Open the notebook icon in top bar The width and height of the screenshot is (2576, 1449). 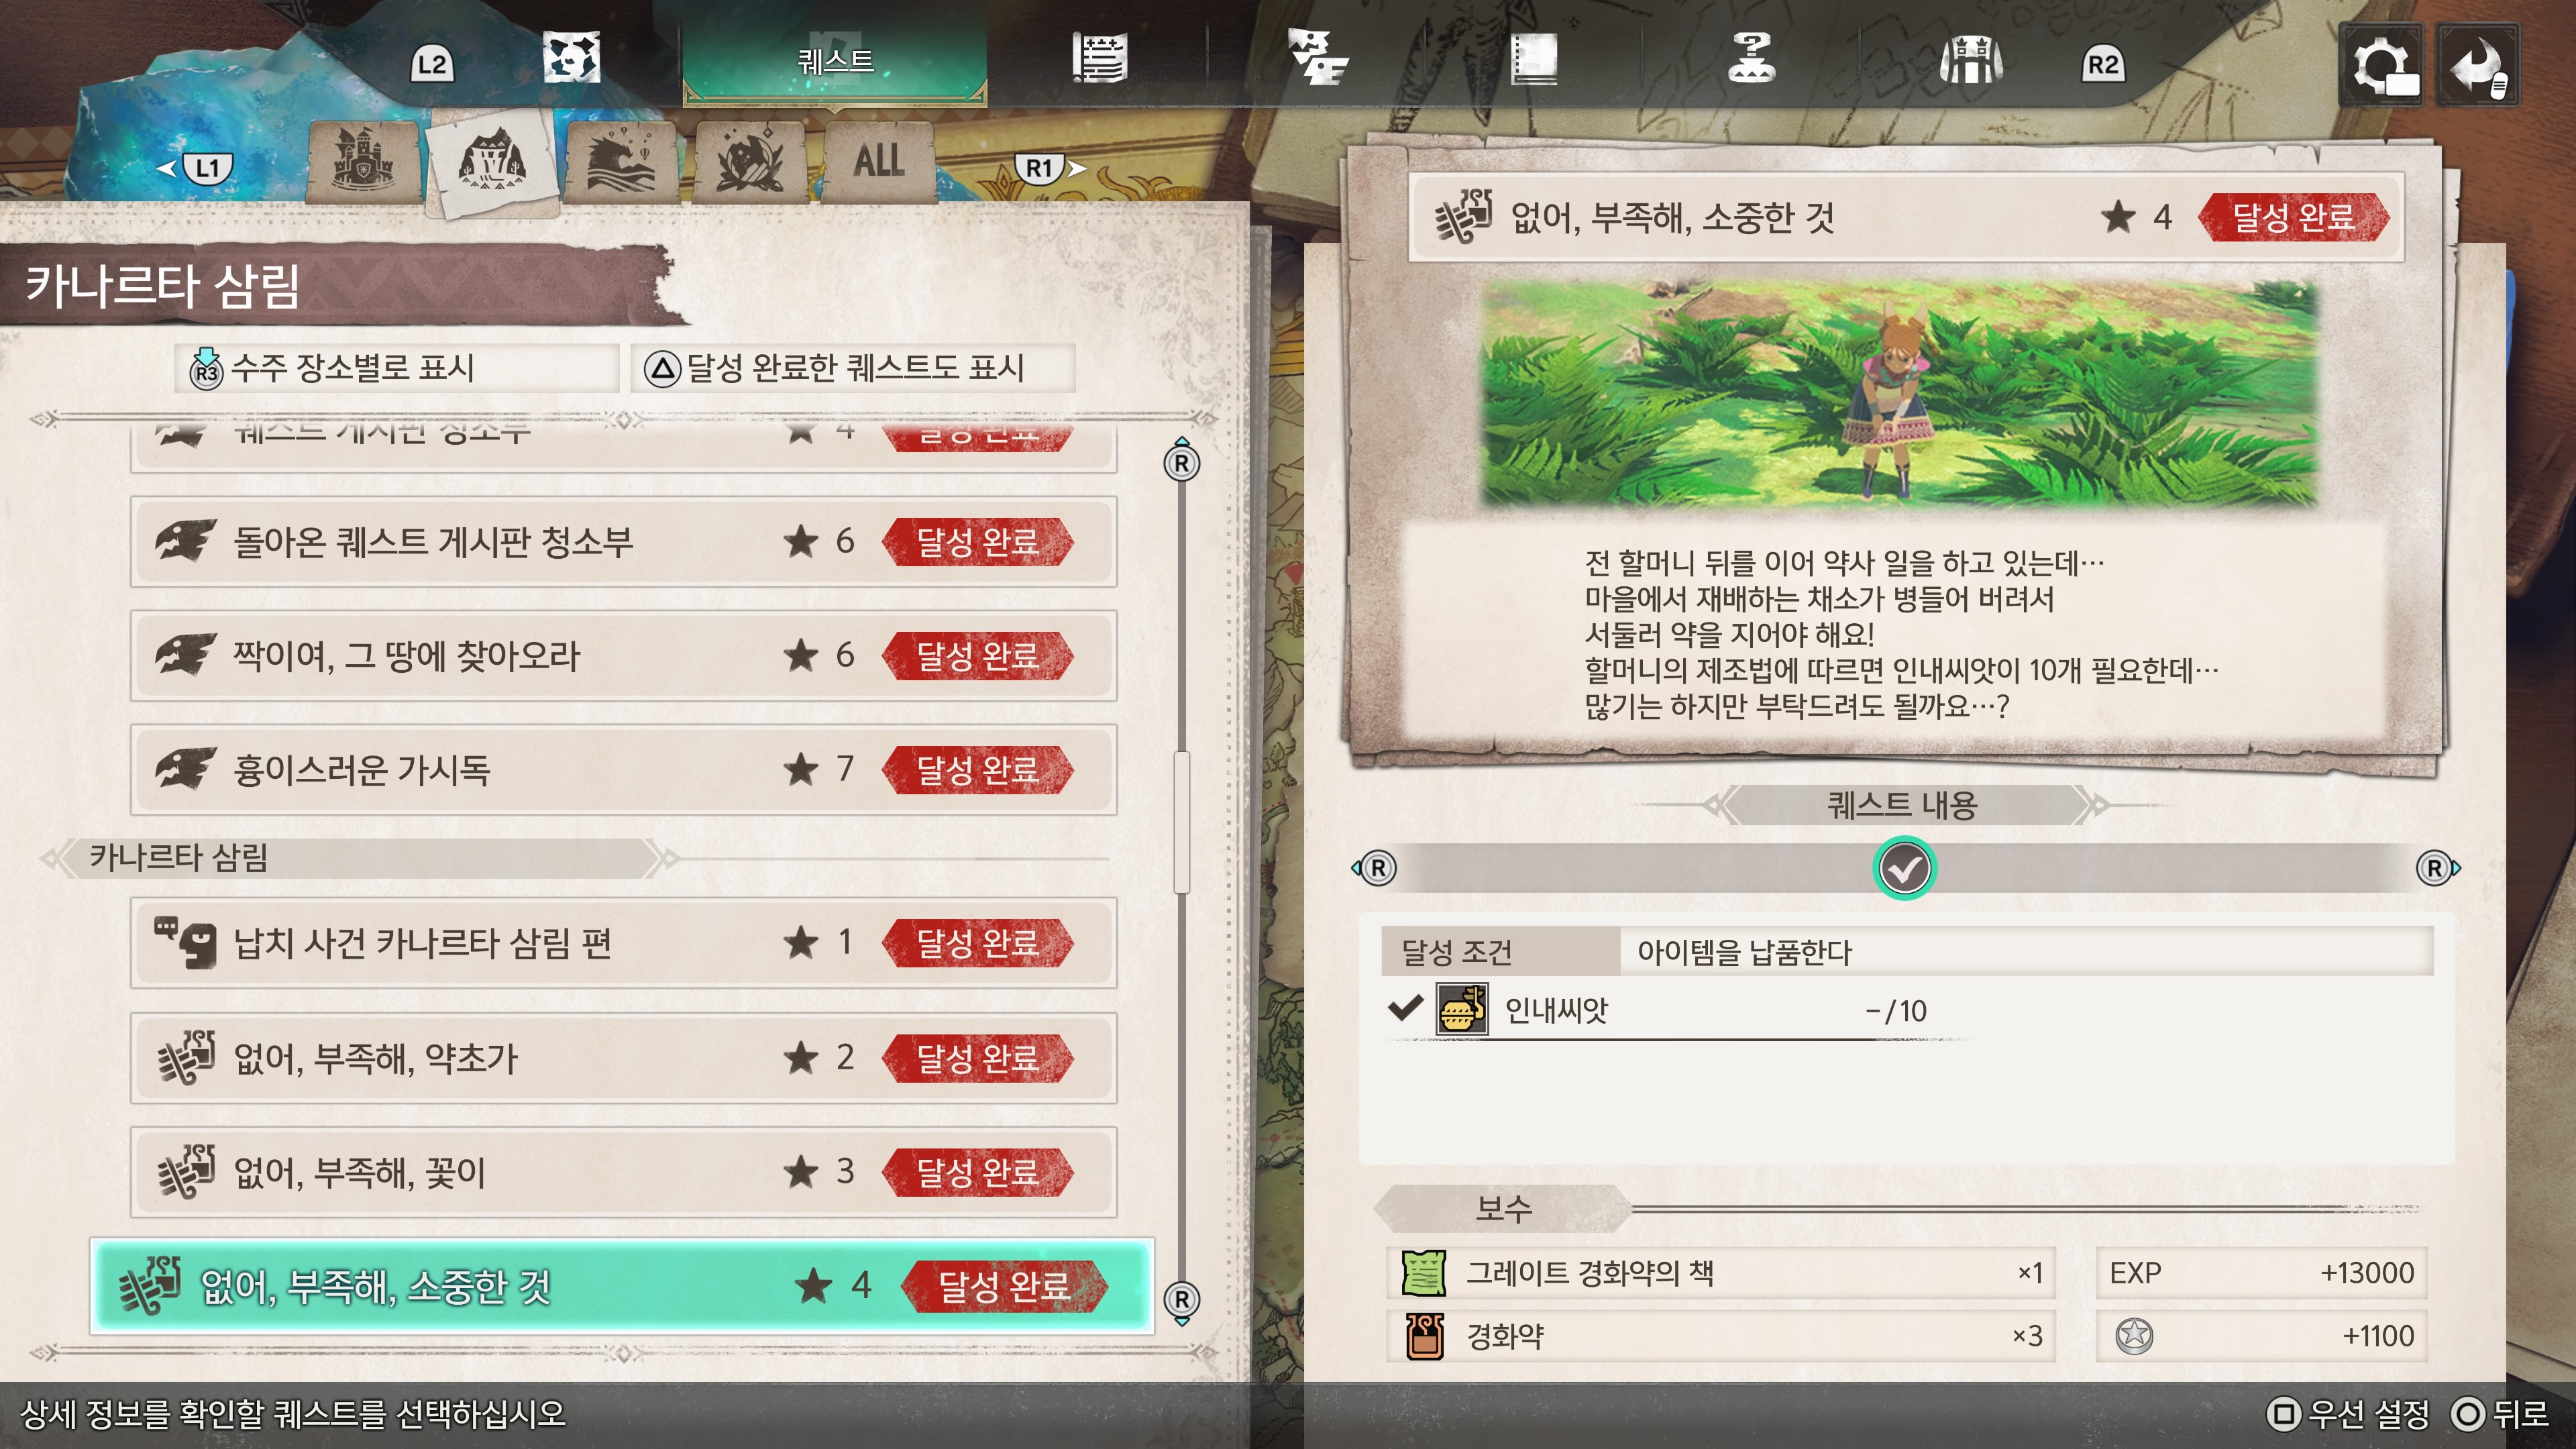(1533, 59)
